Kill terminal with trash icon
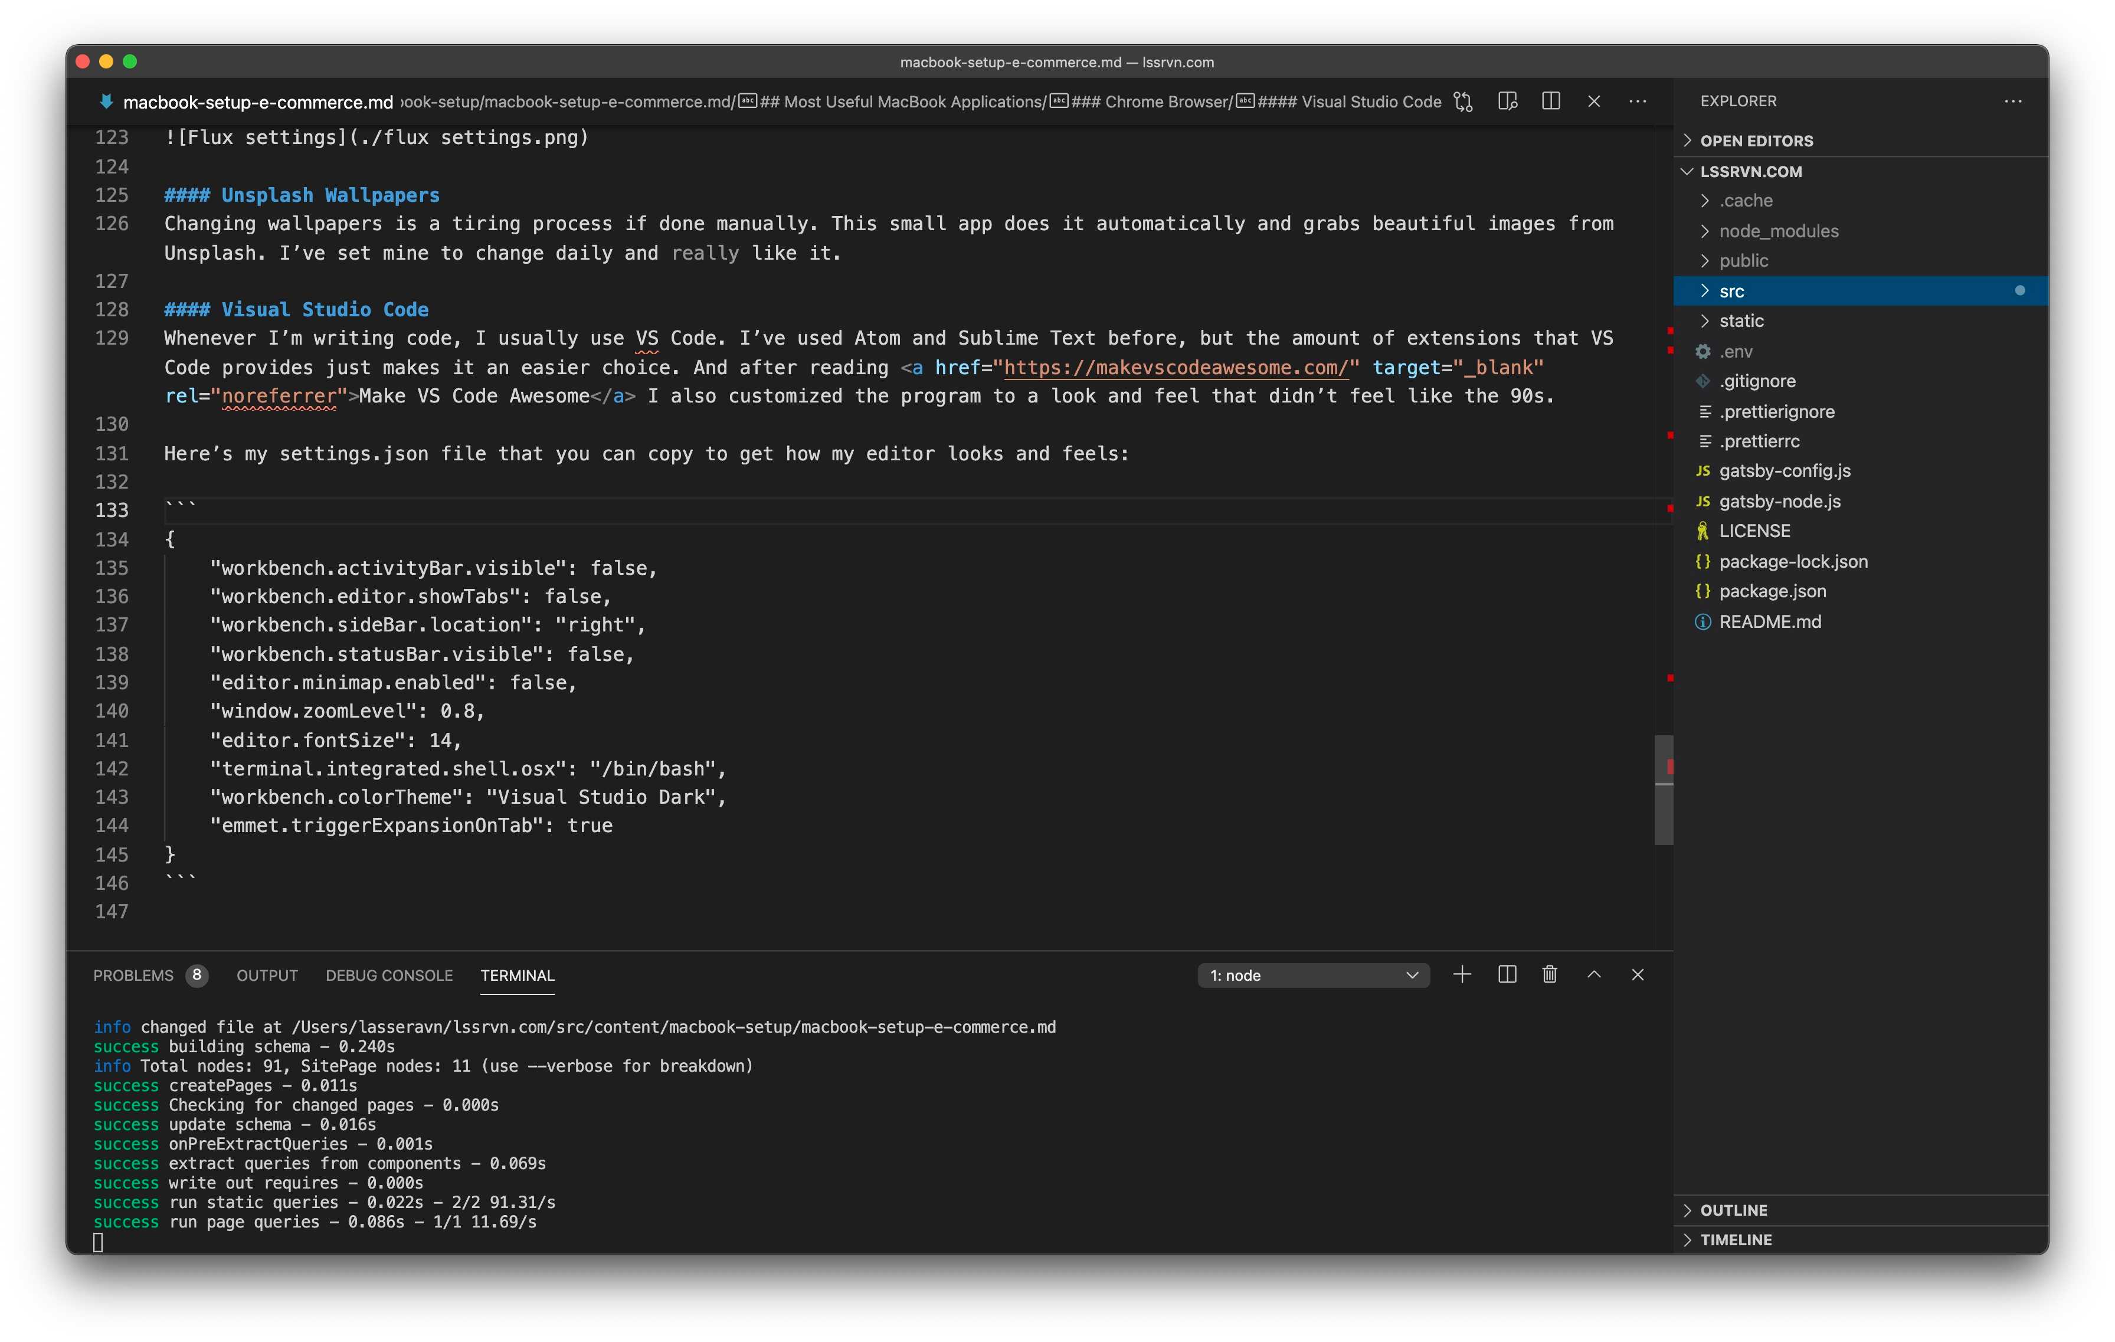Image resolution: width=2115 pixels, height=1342 pixels. (1550, 975)
